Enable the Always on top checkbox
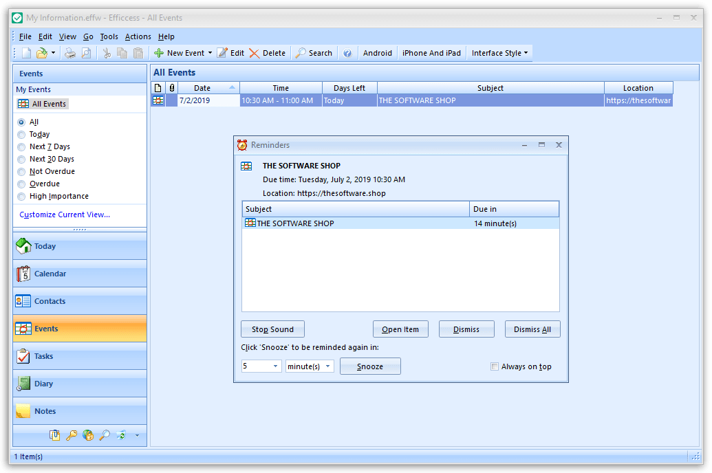 pyautogui.click(x=495, y=366)
